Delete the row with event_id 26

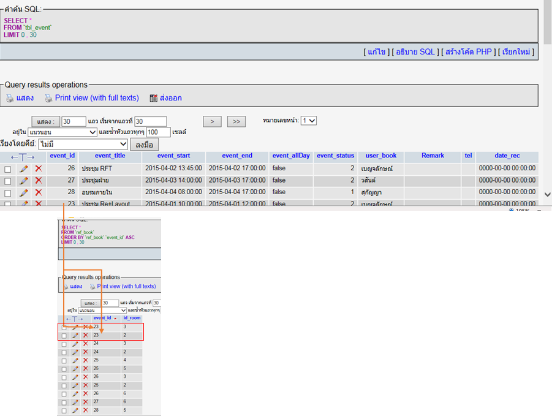(38, 168)
